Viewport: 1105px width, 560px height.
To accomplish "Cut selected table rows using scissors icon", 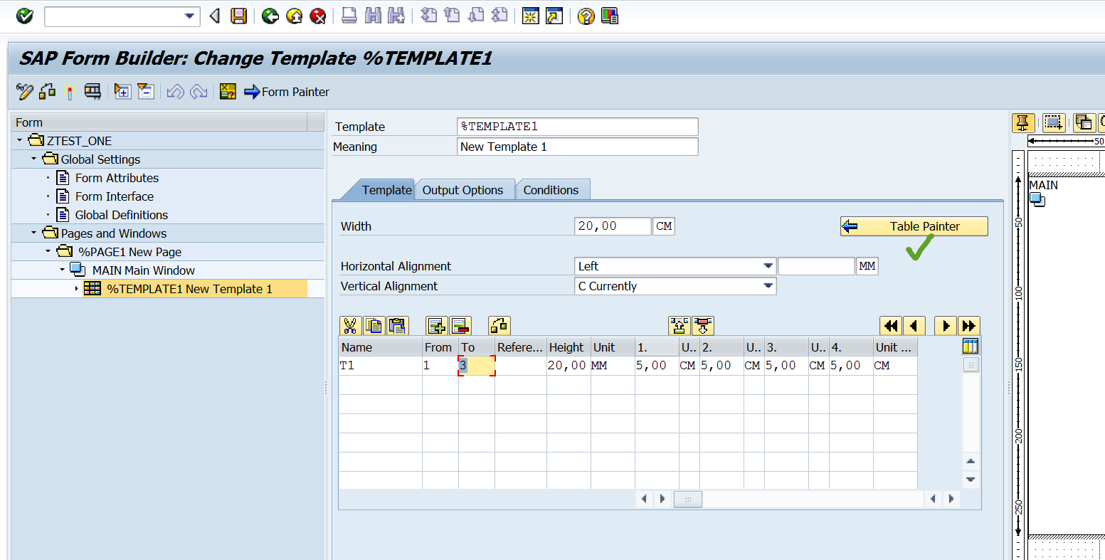I will tap(349, 325).
